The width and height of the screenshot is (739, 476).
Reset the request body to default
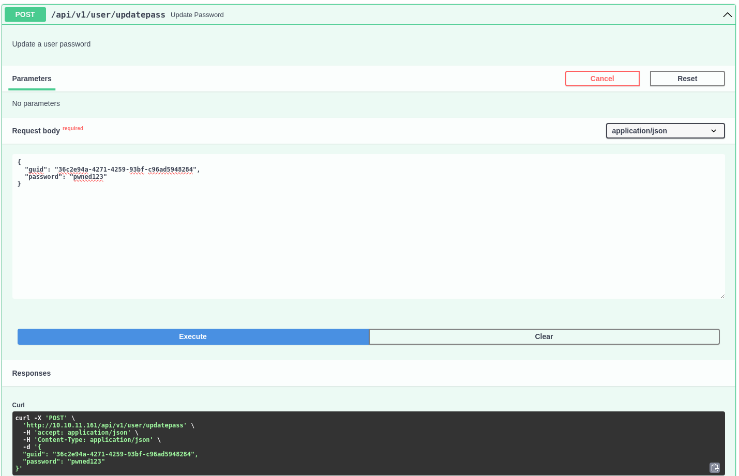coord(687,79)
